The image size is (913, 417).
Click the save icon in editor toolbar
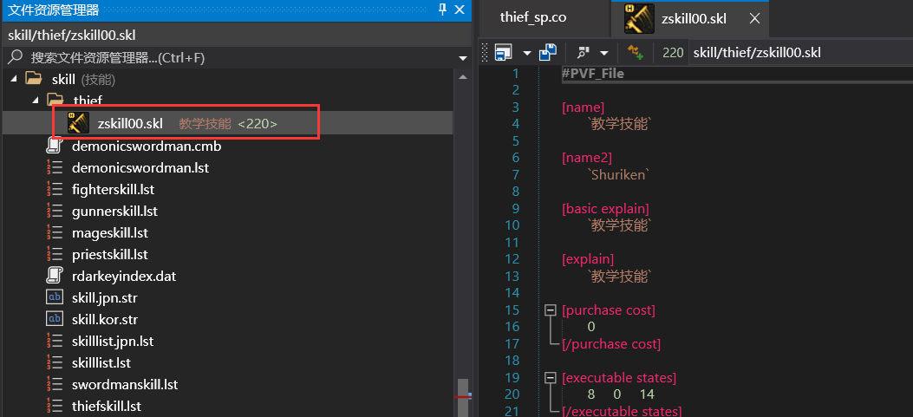tap(503, 52)
